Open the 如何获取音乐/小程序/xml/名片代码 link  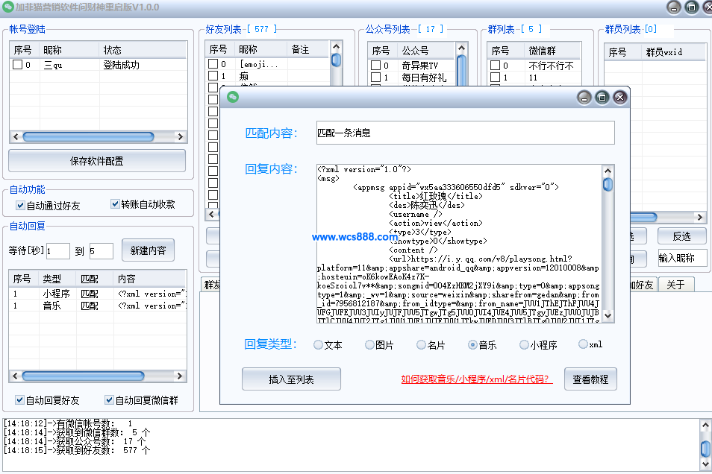[x=476, y=379]
